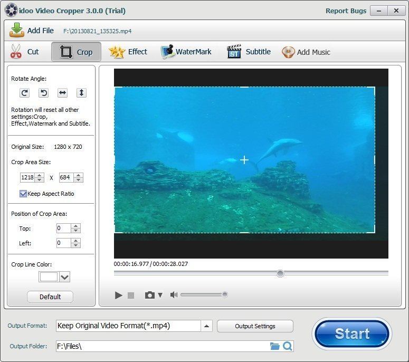The height and width of the screenshot is (362, 409).
Task: Click the crosshair at crop area center
Action: (244, 160)
